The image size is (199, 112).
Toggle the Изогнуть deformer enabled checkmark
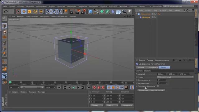[156, 17]
